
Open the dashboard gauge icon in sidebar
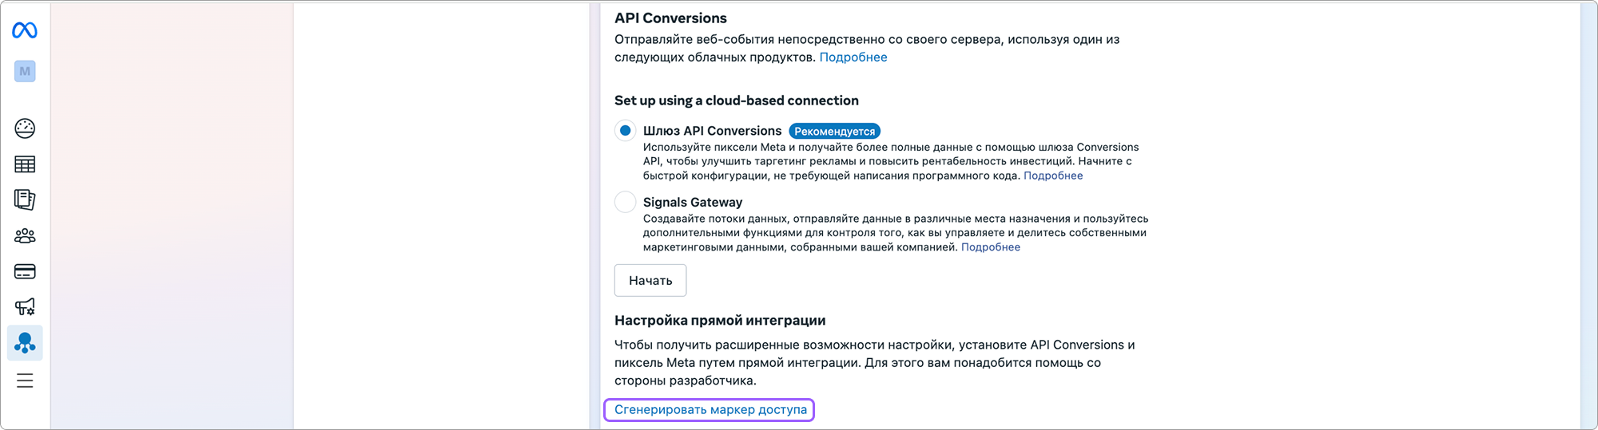[x=25, y=128]
